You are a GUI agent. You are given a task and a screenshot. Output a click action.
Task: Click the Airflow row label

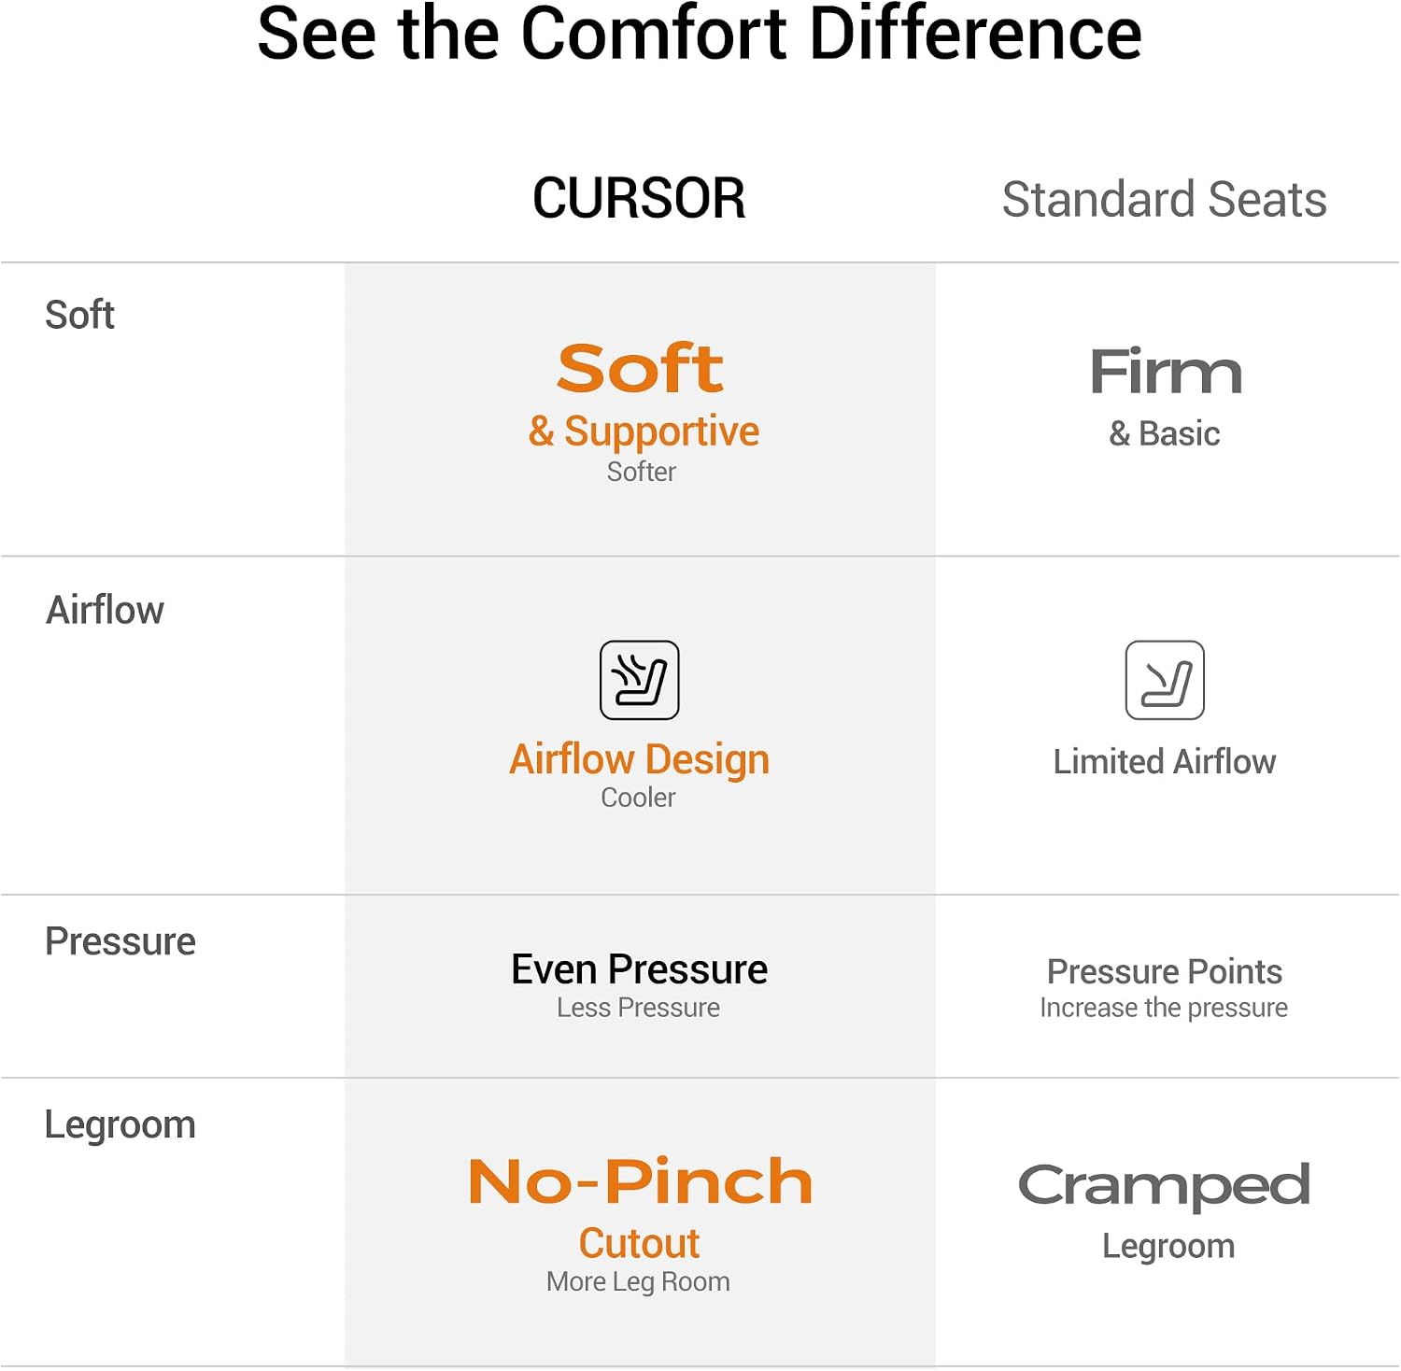[x=105, y=610]
